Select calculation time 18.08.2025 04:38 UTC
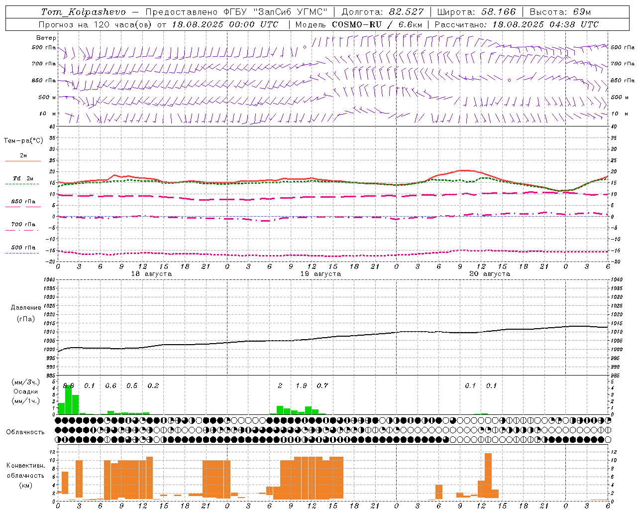637x510 pixels. click(545, 24)
